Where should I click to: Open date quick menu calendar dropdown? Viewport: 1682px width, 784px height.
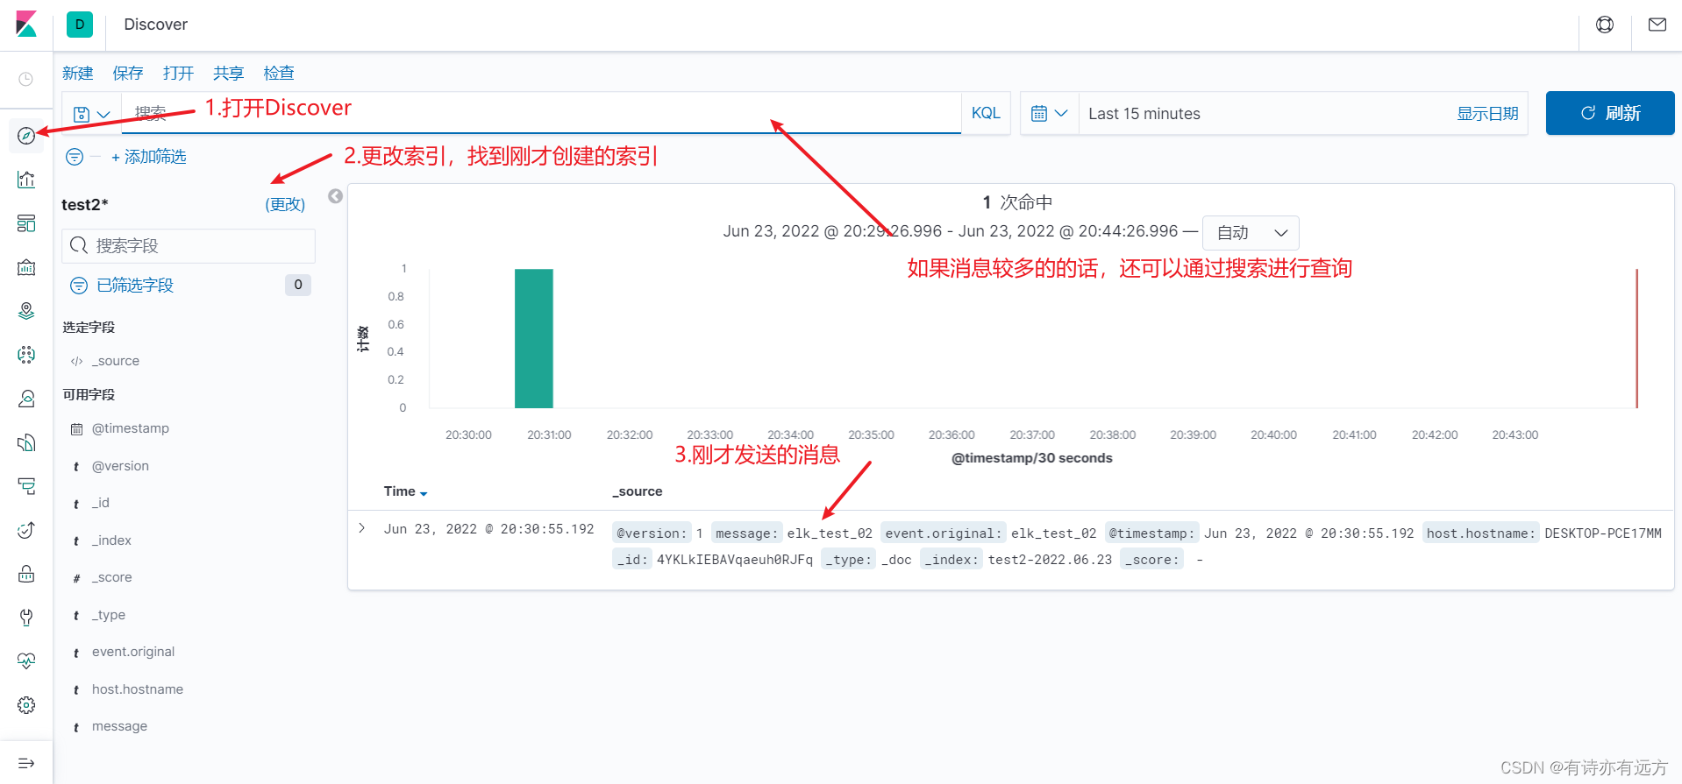[1050, 114]
